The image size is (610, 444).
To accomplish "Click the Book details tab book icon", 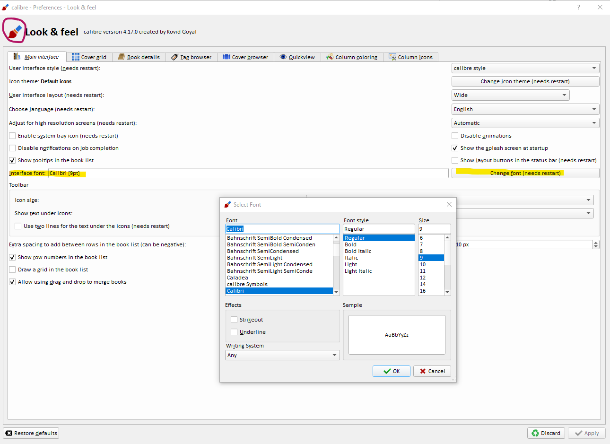I will click(x=122, y=57).
